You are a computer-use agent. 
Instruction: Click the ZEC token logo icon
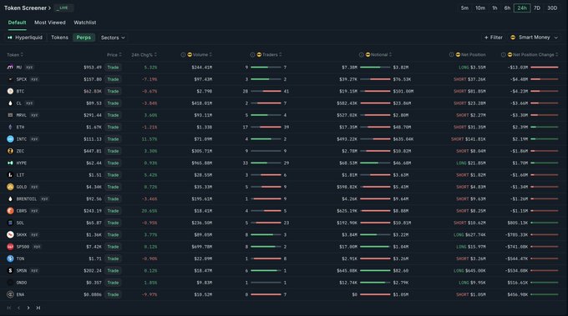tap(10, 151)
